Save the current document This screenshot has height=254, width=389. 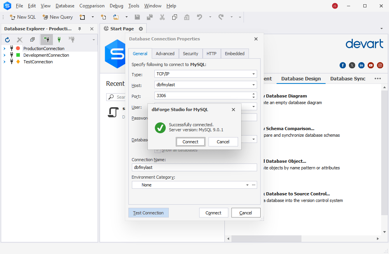(137, 17)
